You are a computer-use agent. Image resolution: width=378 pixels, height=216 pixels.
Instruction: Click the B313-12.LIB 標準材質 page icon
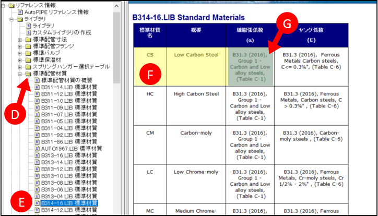coord(37,169)
